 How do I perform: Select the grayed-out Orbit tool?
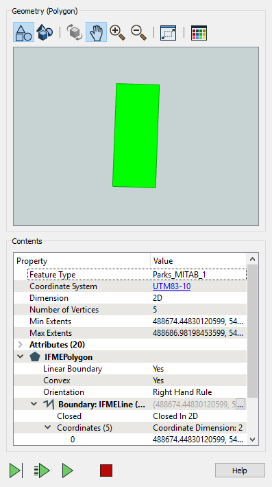(75, 32)
